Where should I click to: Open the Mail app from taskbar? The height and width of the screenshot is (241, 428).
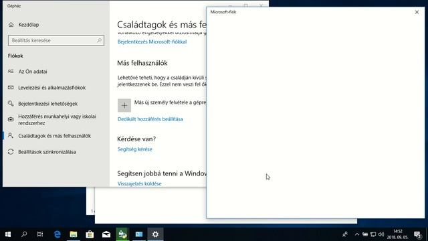106,234
